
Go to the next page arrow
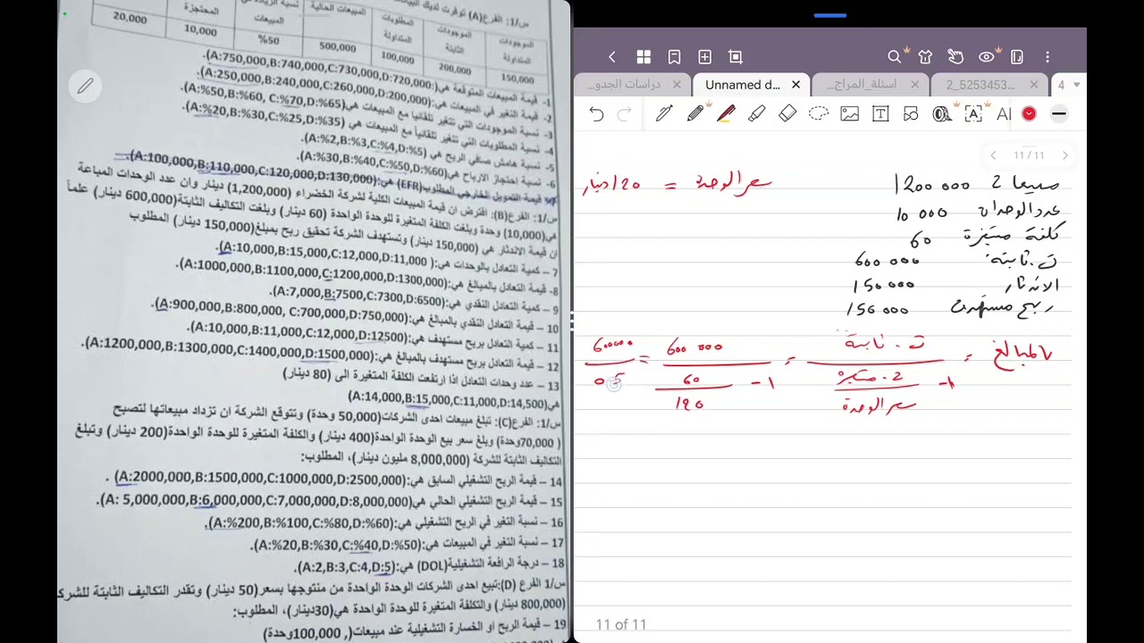pos(1064,155)
